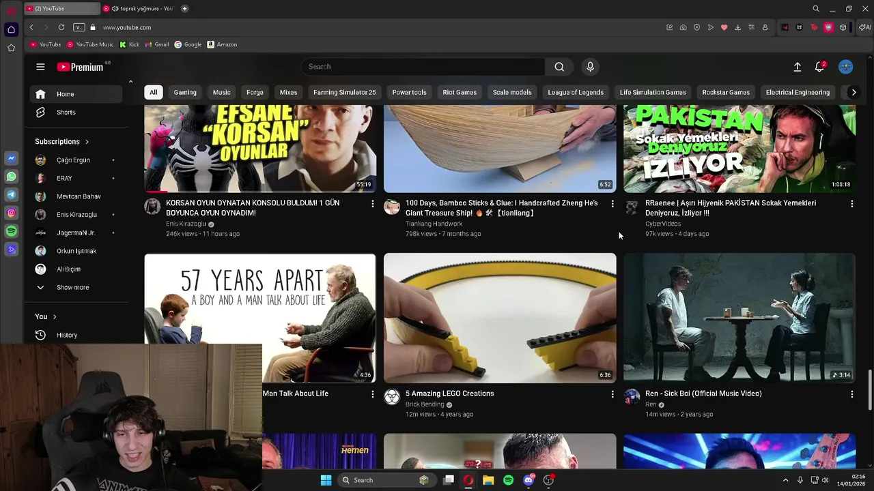874x491 pixels.
Task: Open YouTube notifications bell
Action: pos(819,67)
